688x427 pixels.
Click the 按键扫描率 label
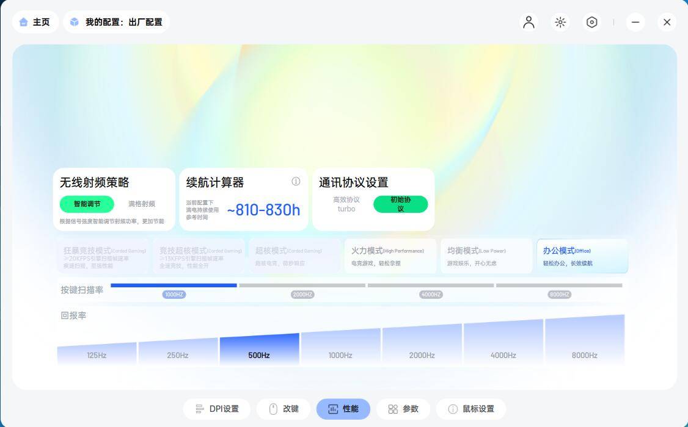pyautogui.click(x=82, y=290)
